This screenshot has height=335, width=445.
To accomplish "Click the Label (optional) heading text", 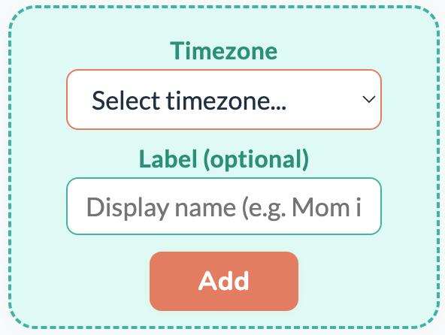I will click(x=224, y=159).
